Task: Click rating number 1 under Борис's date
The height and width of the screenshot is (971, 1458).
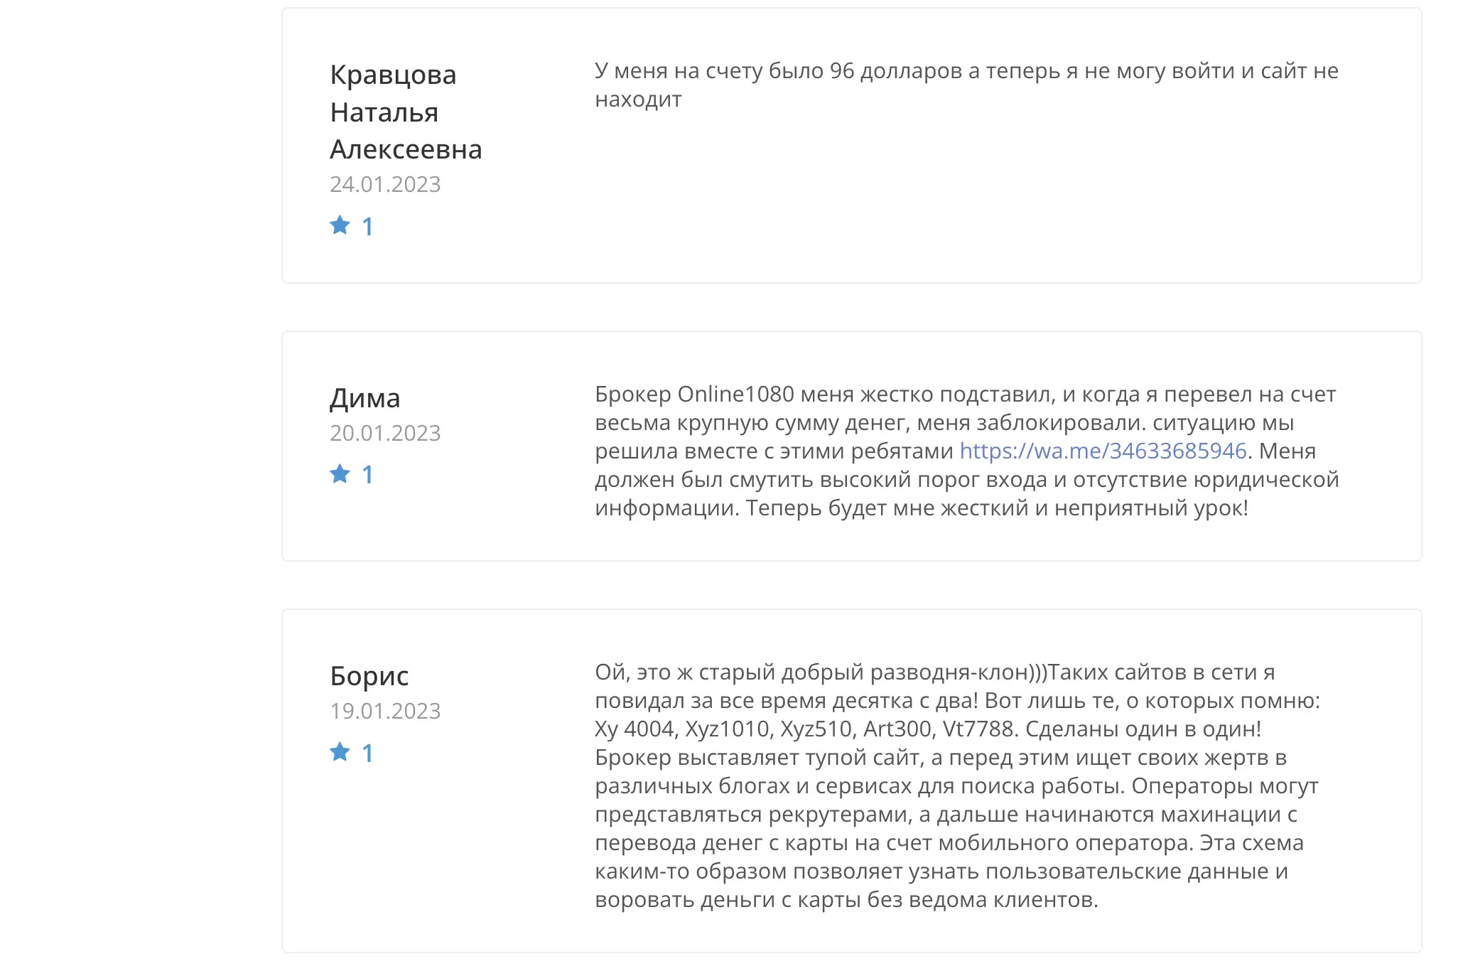Action: pos(367,753)
